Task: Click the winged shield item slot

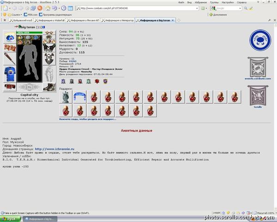Action: [x=49, y=59]
